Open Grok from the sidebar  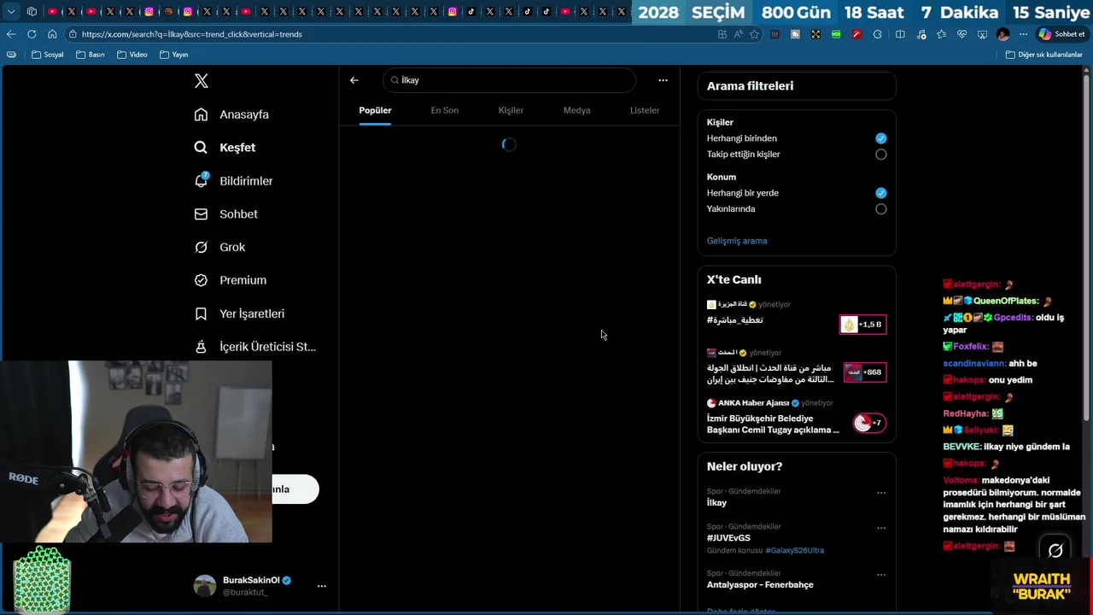(219, 247)
